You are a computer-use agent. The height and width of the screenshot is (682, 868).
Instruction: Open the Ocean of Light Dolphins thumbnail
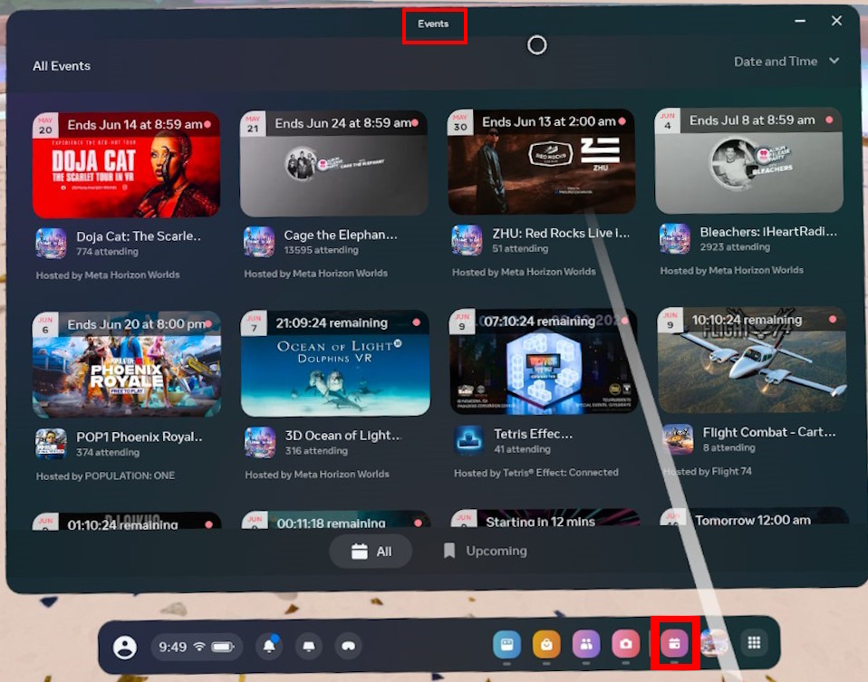335,363
